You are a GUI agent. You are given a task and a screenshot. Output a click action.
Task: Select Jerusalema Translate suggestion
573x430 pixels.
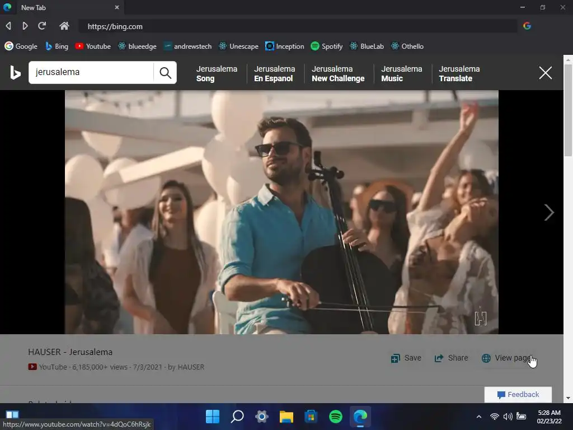[x=459, y=73]
